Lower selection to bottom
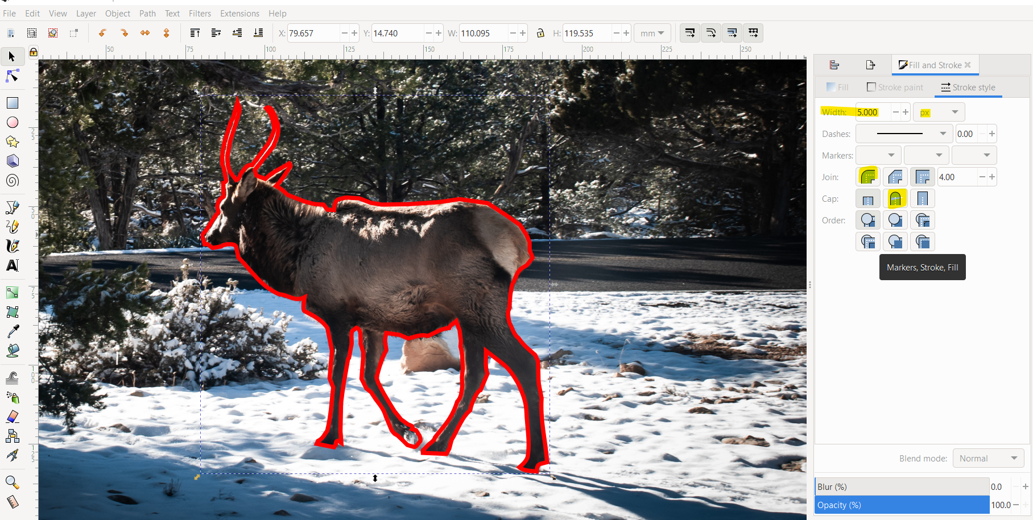The width and height of the screenshot is (1033, 520). (258, 33)
